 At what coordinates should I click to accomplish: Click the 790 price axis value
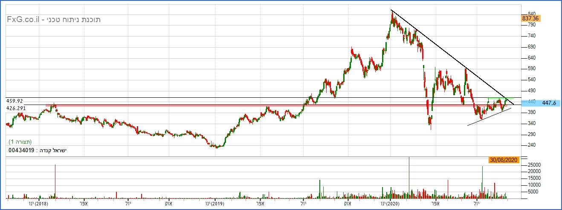click(x=531, y=25)
